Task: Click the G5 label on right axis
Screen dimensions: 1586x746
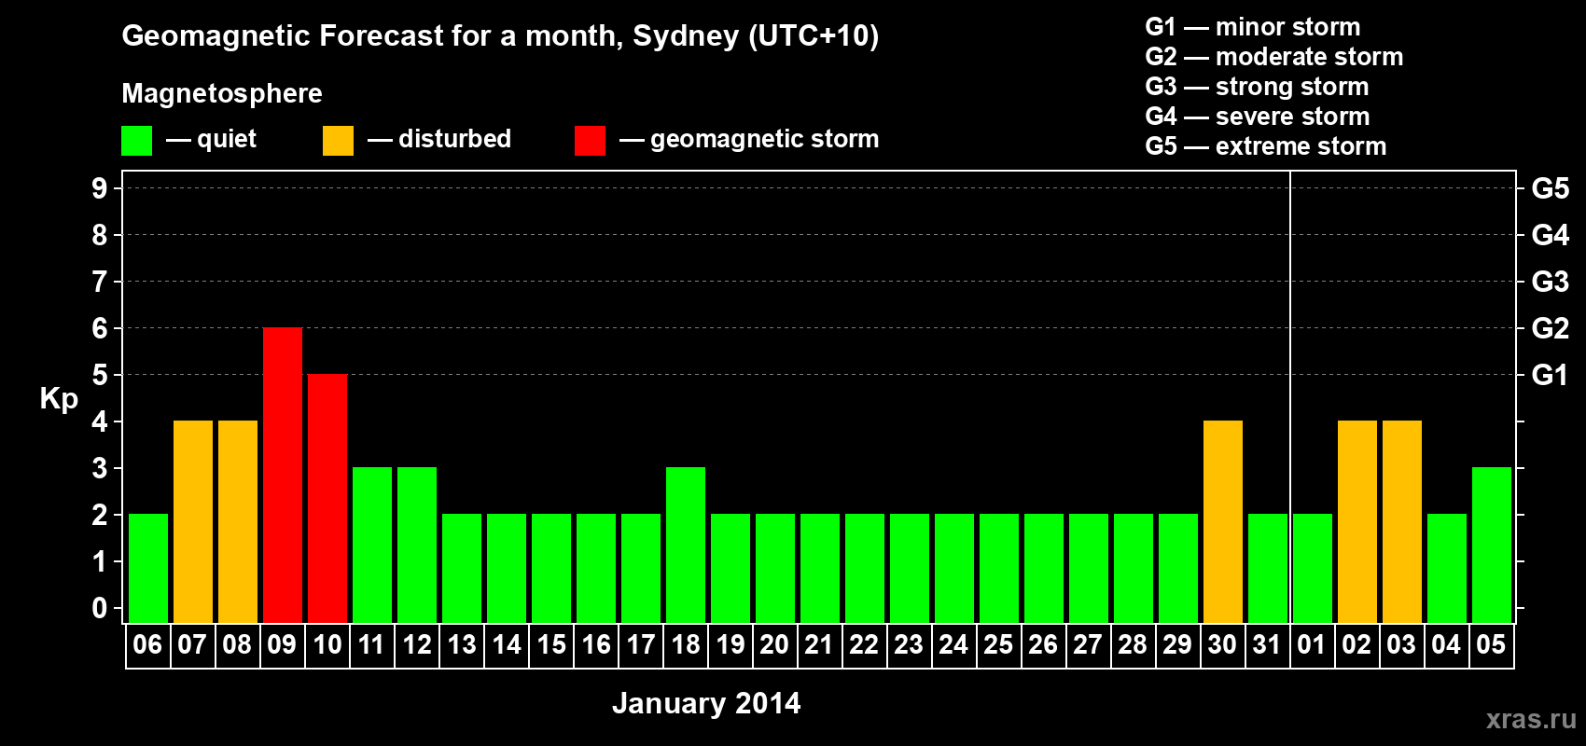Action: pyautogui.click(x=1551, y=188)
